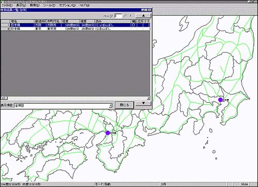Select the second 日本橋 row (東京)

coord(75,29)
